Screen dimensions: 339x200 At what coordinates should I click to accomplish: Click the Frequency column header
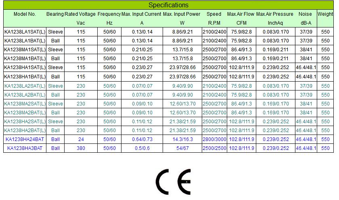click(109, 14)
